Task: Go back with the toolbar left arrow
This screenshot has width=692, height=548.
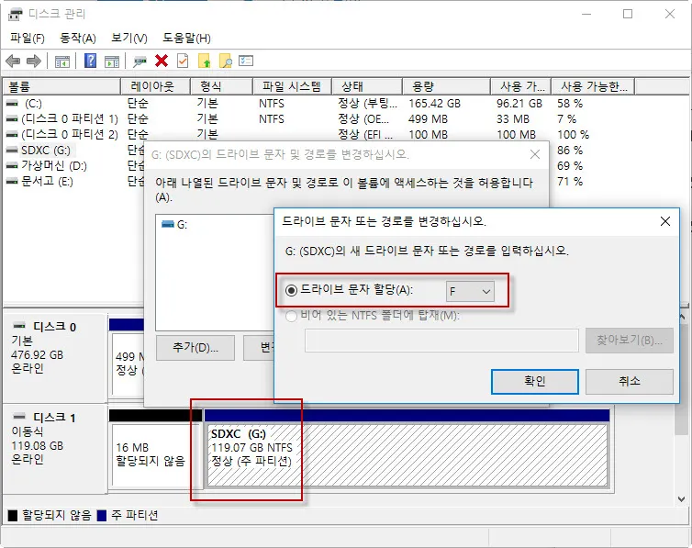Action: [x=13, y=61]
